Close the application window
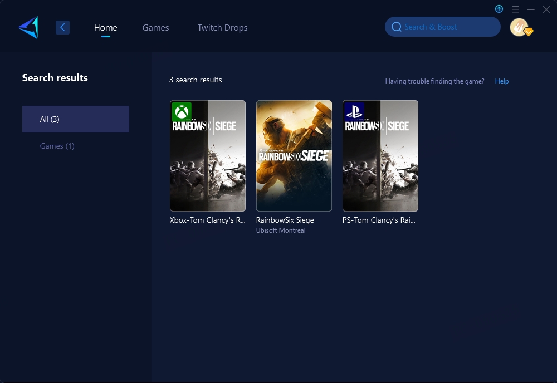This screenshot has width=557, height=383. click(546, 9)
